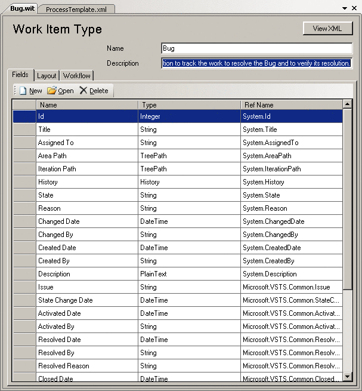Sort by the Type column header
The height and width of the screenshot is (391, 362).
coord(189,104)
